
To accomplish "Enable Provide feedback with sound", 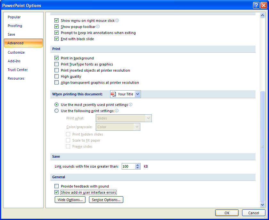I will click(56, 186).
